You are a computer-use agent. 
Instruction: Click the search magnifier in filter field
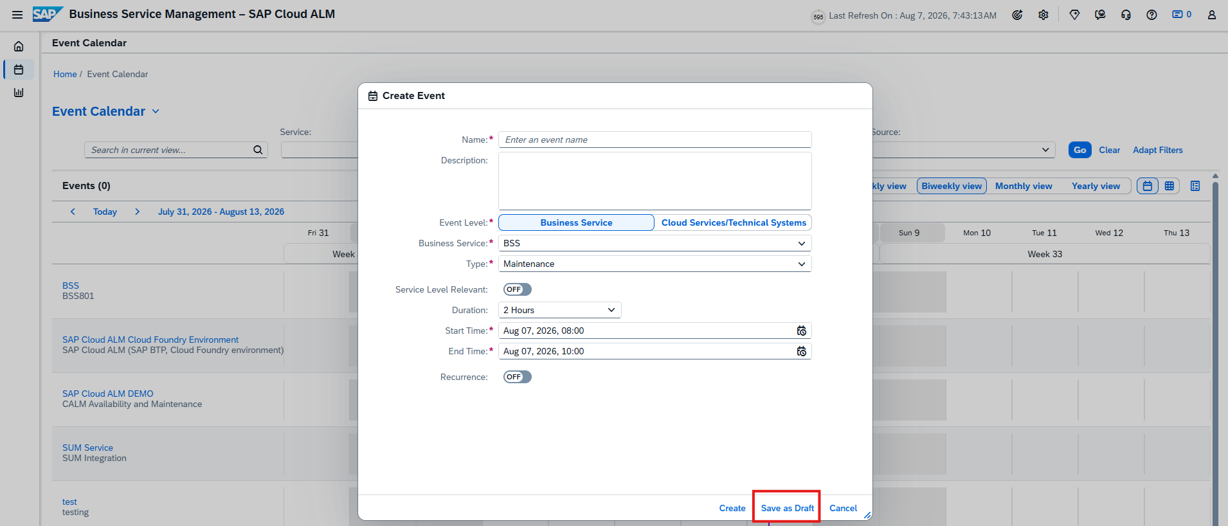[x=258, y=150]
